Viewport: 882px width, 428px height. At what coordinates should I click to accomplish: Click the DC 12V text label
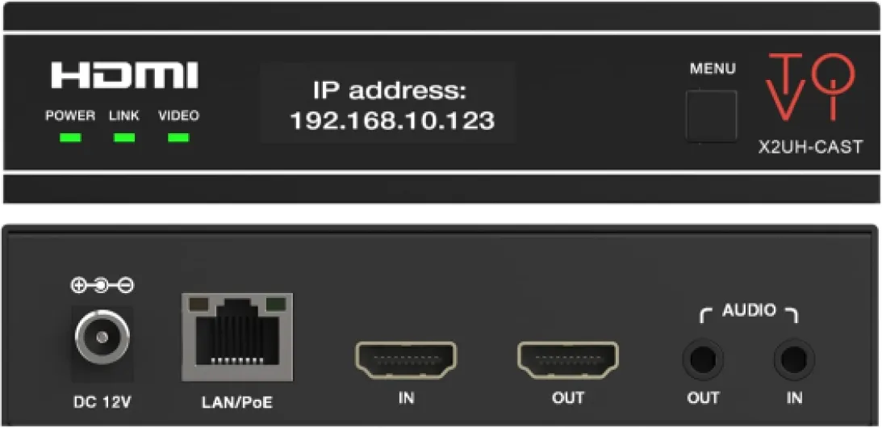pos(102,403)
